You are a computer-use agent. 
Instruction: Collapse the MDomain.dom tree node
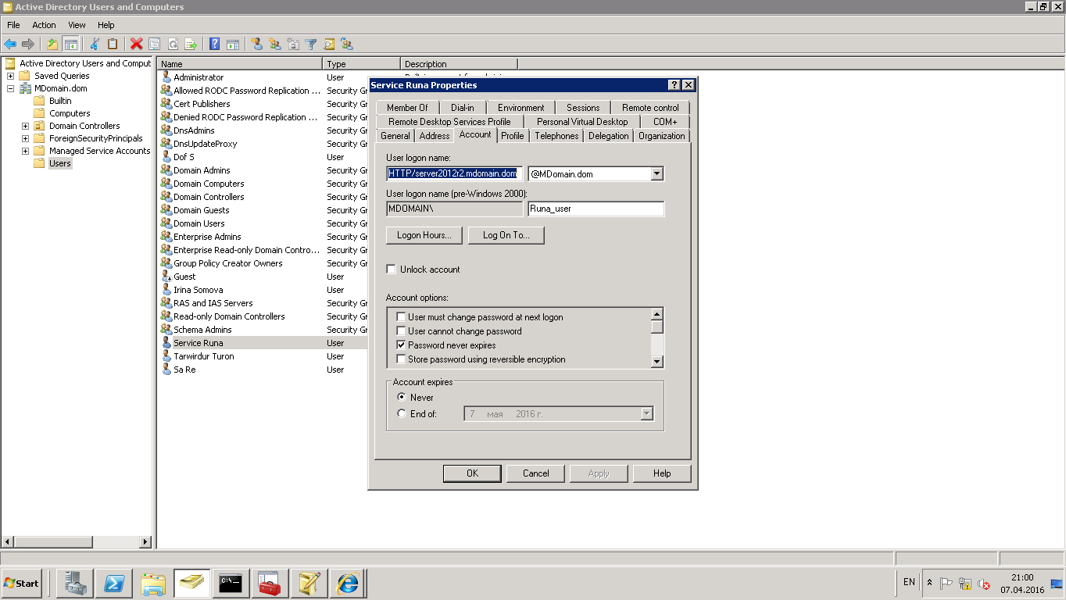(10, 88)
